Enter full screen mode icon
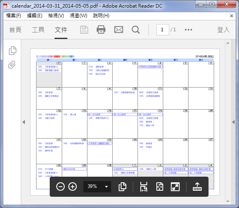 click(x=175, y=186)
